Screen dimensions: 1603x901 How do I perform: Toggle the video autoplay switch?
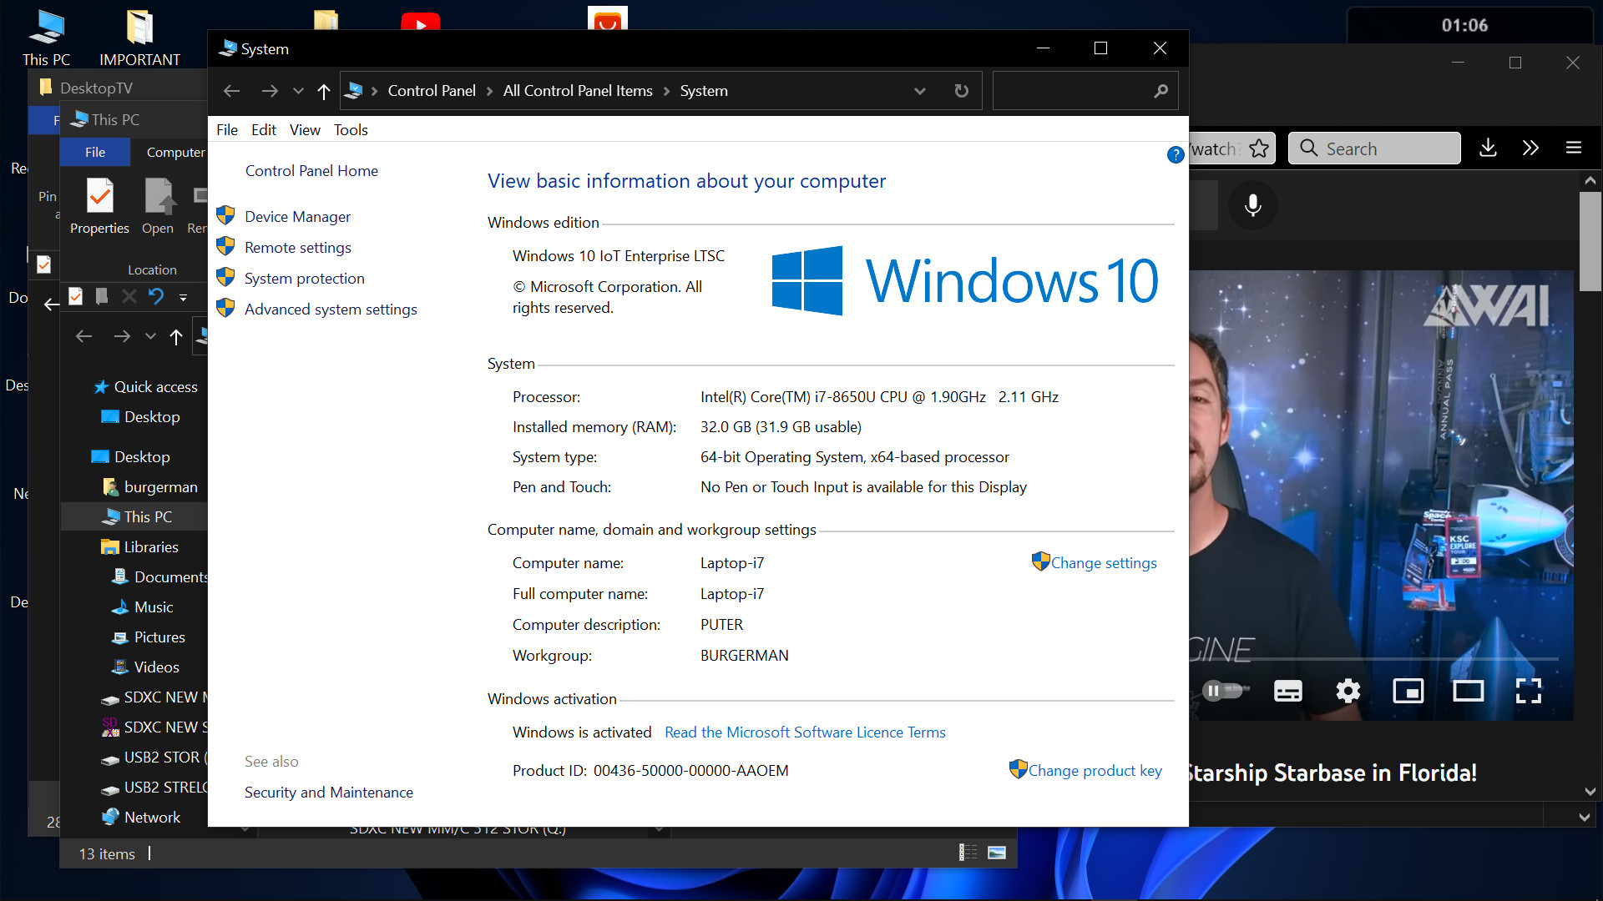pyautogui.click(x=1222, y=691)
